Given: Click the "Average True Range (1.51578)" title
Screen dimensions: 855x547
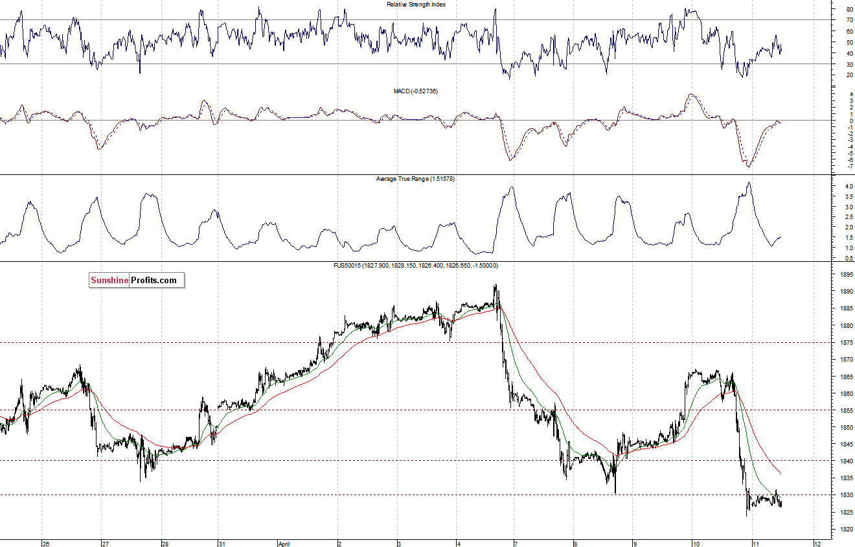Looking at the screenshot, I should pyautogui.click(x=415, y=178).
